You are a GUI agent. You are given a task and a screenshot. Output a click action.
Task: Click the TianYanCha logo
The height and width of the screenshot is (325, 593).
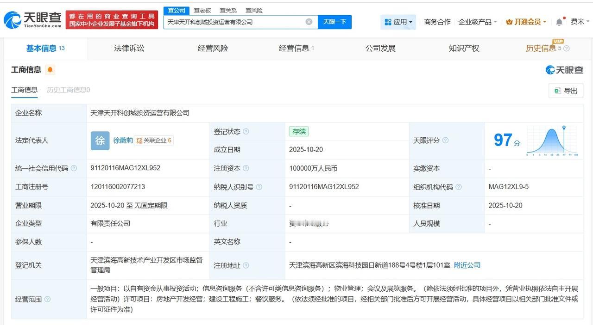33,19
